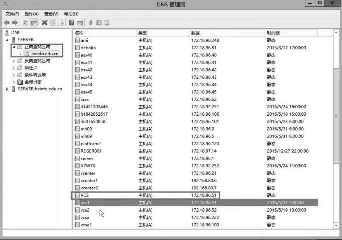Screen dimensions: 342x240
Task: Click the record icon for dcbaka
Action: click(x=77, y=48)
